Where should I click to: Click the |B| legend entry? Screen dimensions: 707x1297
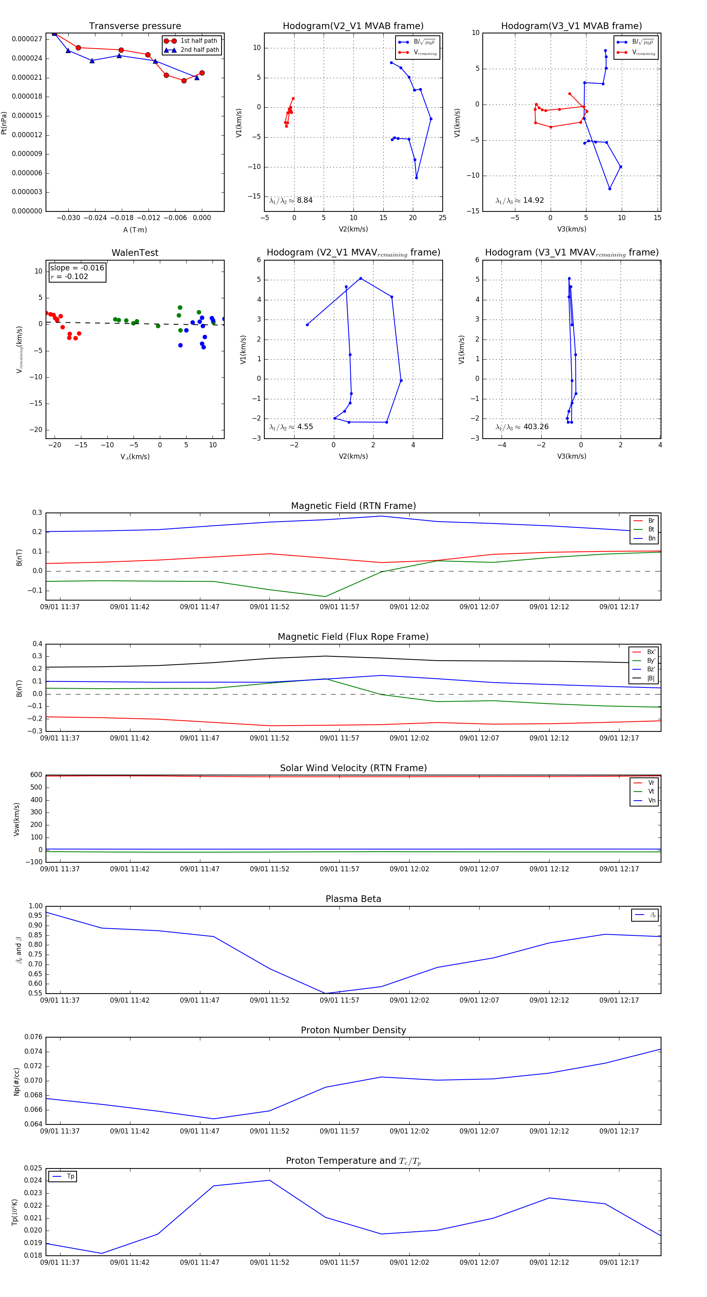pyautogui.click(x=644, y=679)
